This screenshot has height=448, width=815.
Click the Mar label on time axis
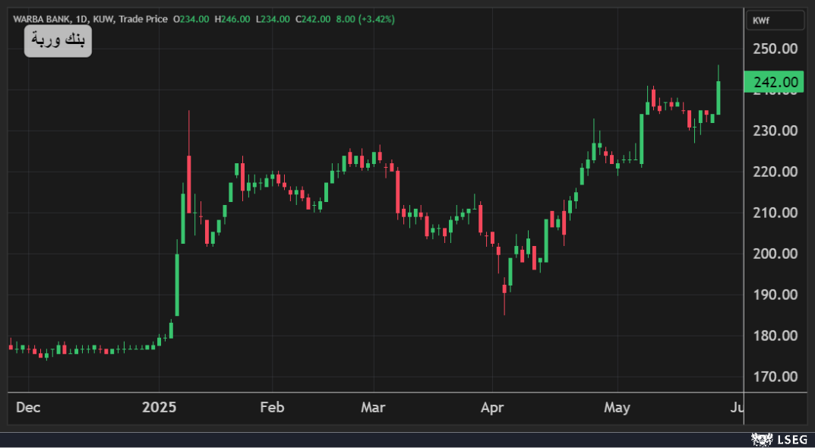[373, 408]
